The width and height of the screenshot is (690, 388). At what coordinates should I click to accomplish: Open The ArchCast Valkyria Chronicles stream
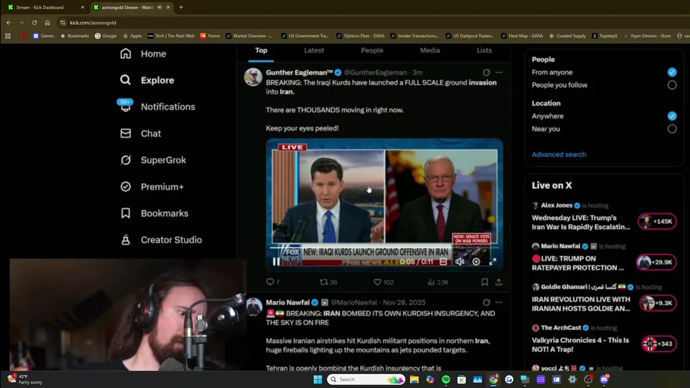(580, 345)
